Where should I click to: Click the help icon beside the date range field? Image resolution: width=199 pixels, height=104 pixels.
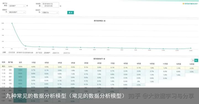[x=61, y=6]
